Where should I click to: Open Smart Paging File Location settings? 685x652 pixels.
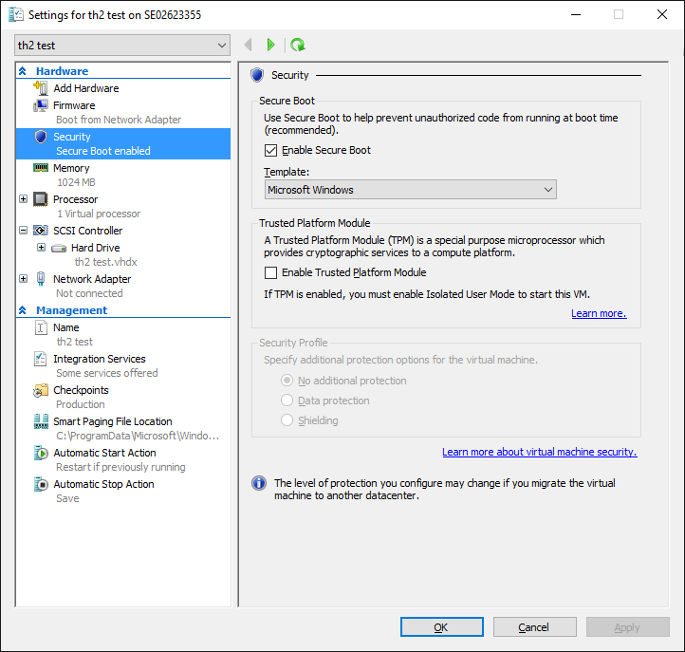coord(113,421)
